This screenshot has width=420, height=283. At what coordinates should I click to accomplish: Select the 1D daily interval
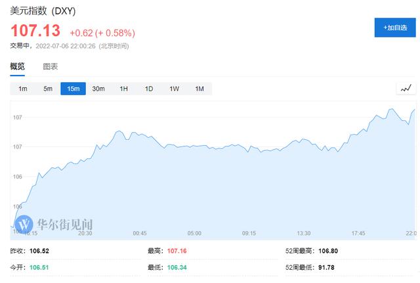point(149,89)
